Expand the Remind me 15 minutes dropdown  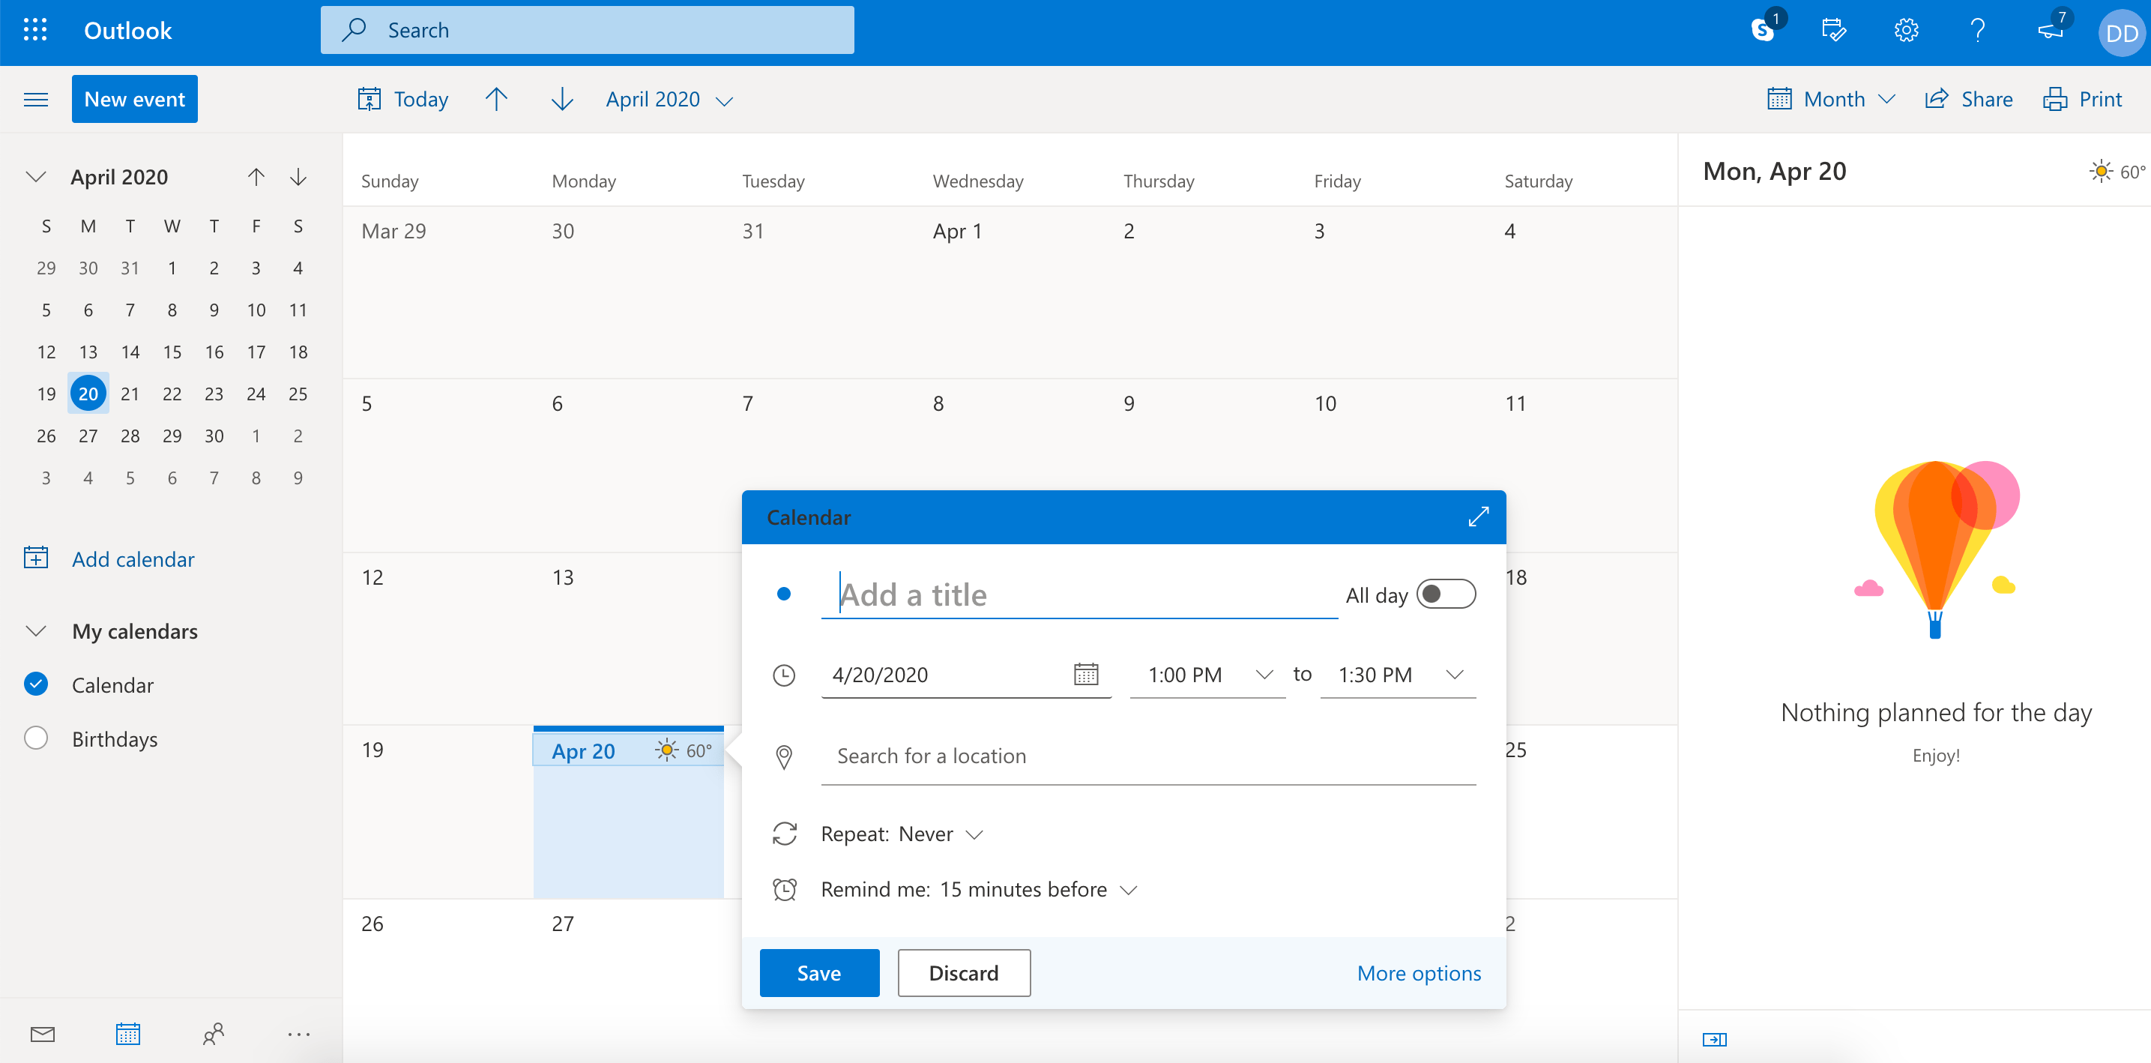1130,889
